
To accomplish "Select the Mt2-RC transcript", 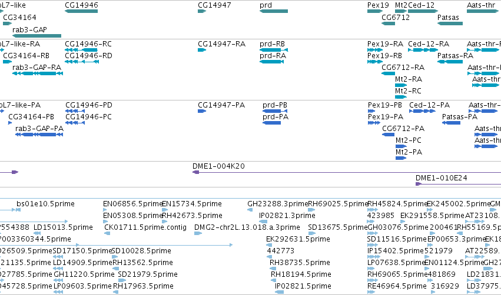I will coord(401,97).
